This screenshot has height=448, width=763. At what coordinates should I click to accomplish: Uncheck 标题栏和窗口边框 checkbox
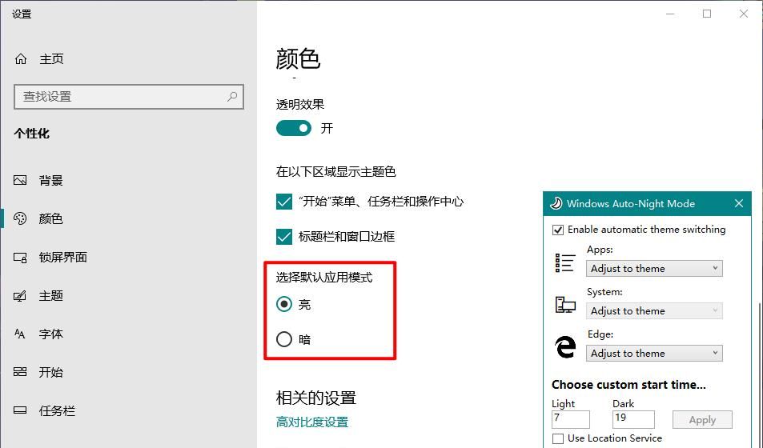[284, 237]
